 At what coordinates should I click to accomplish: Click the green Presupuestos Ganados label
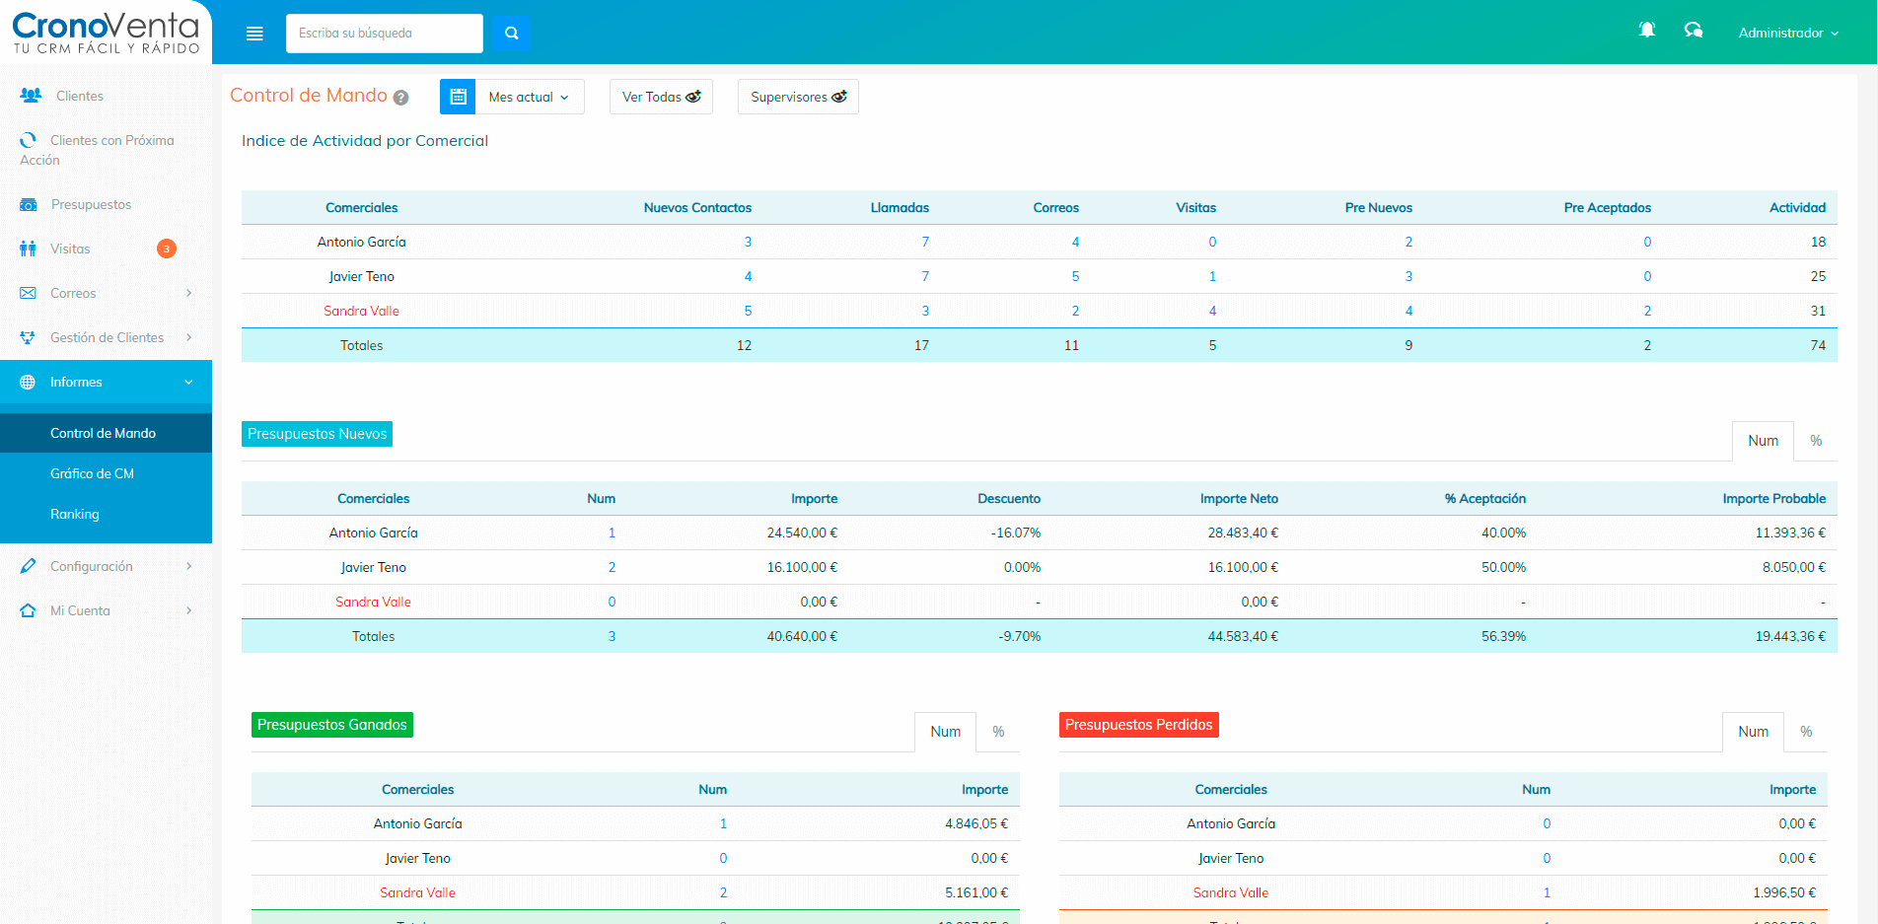pyautogui.click(x=332, y=725)
